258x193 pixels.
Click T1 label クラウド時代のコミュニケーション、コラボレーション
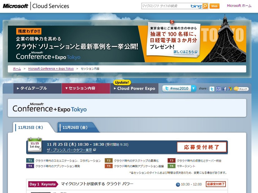pyautogui.click(x=68, y=161)
